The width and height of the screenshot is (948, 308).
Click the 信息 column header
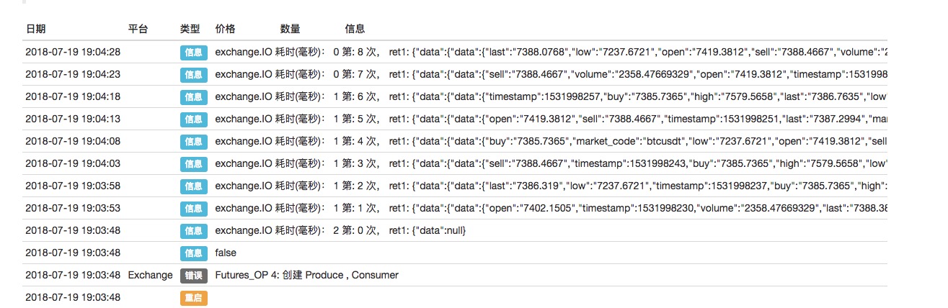(x=355, y=29)
